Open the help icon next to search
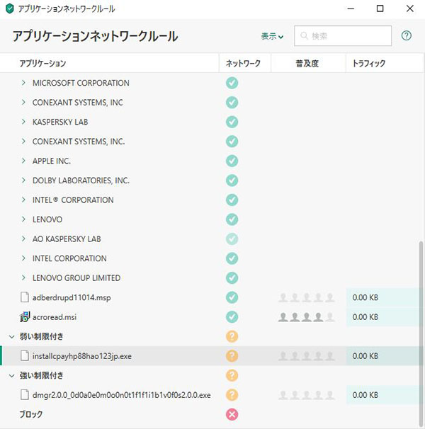Screen dimensions: 425x429 tap(407, 35)
